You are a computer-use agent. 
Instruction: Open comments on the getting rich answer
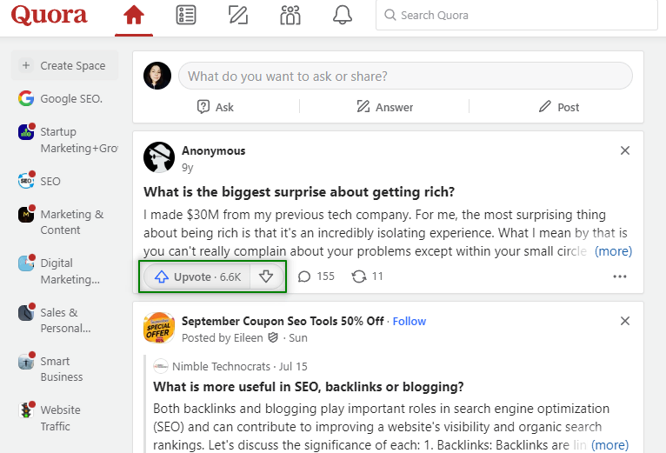click(316, 276)
